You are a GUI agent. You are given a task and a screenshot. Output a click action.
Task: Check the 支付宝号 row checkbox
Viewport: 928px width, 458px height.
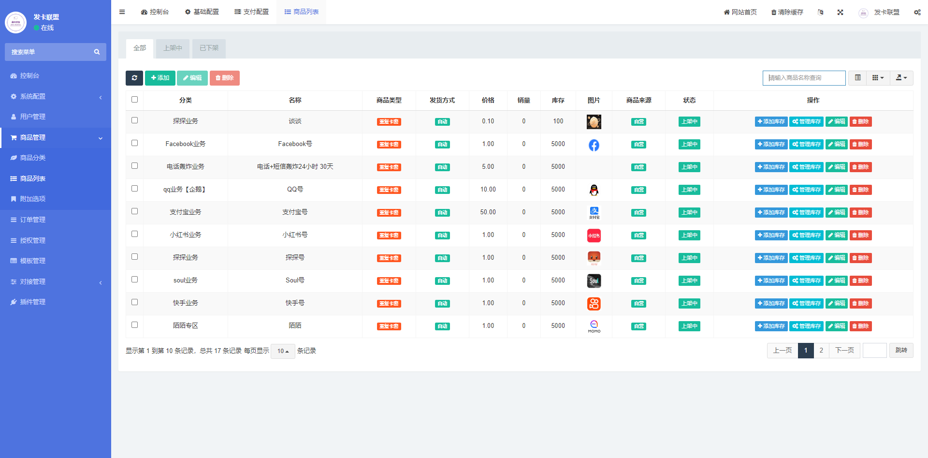coord(134,211)
